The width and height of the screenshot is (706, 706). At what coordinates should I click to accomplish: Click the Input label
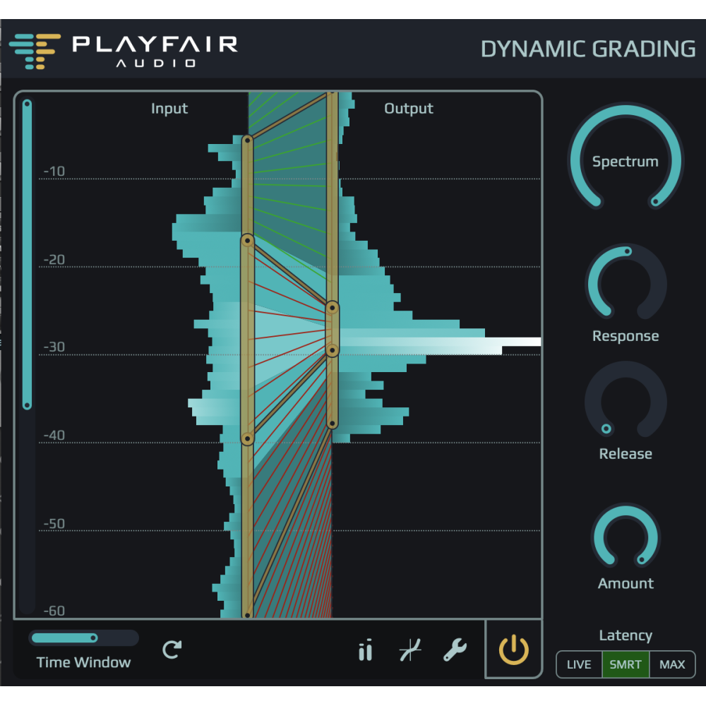tap(169, 109)
